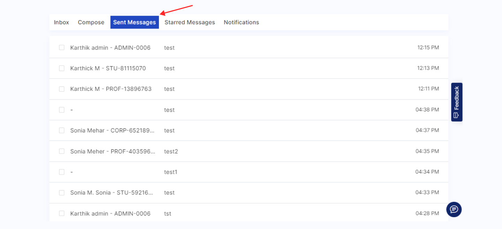Select checkbox for the test2 message
Screen dimensions: 502x229
tap(62, 151)
